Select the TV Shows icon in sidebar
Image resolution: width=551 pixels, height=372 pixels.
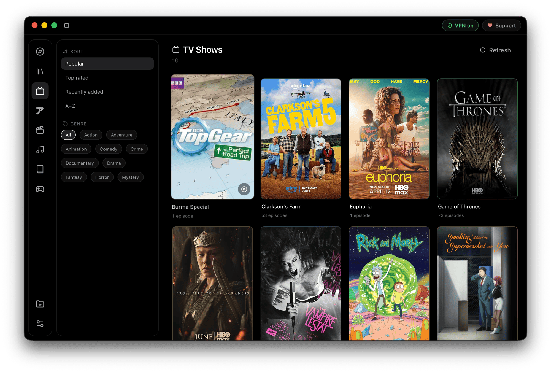40,91
